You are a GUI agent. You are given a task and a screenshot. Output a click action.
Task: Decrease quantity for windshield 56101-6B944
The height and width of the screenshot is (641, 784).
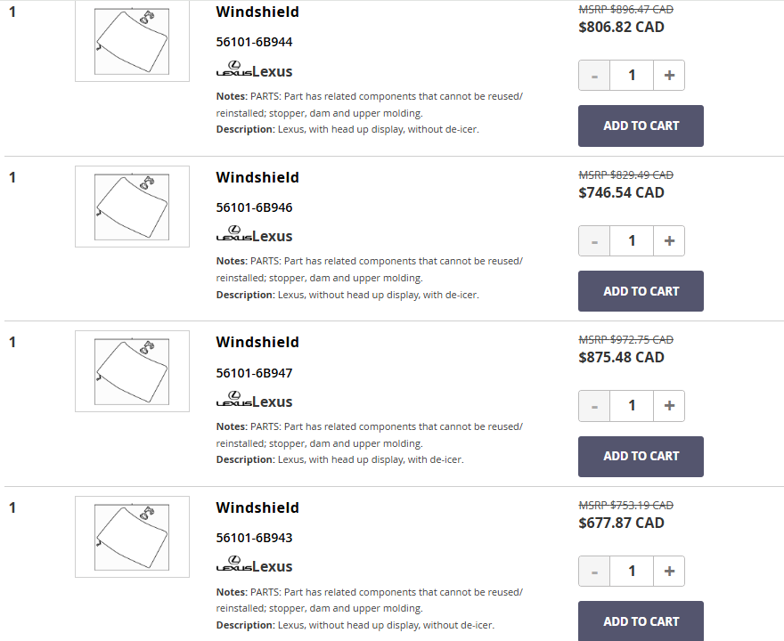click(594, 76)
